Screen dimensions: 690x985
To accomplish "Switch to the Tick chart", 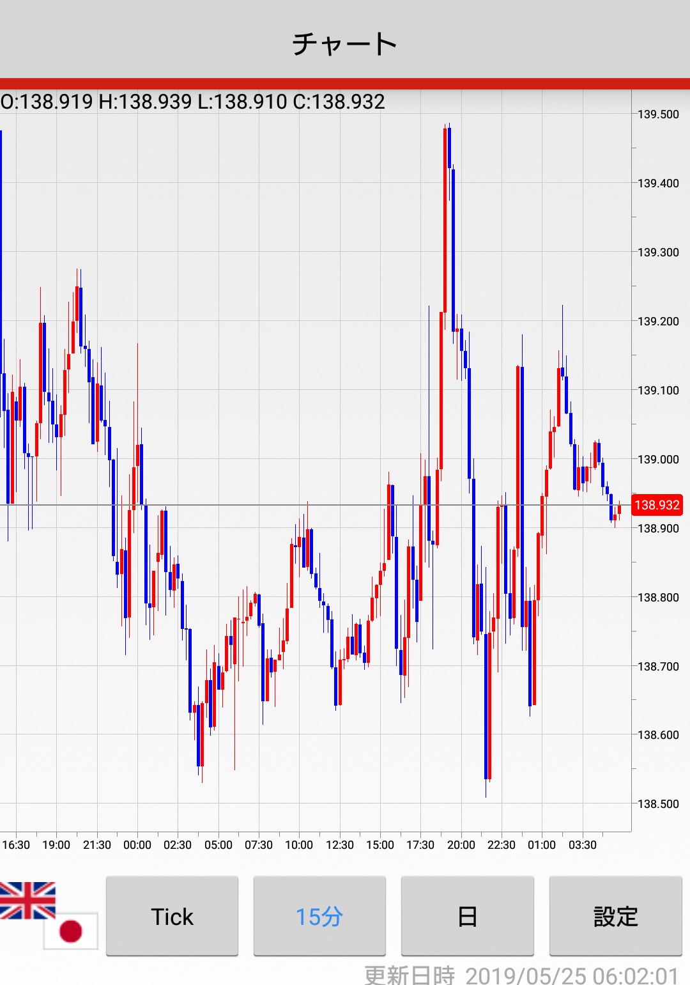I will pyautogui.click(x=172, y=916).
